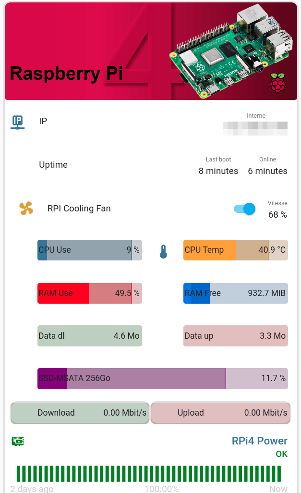Open the Data up entity
The image size is (301, 493).
point(236,336)
